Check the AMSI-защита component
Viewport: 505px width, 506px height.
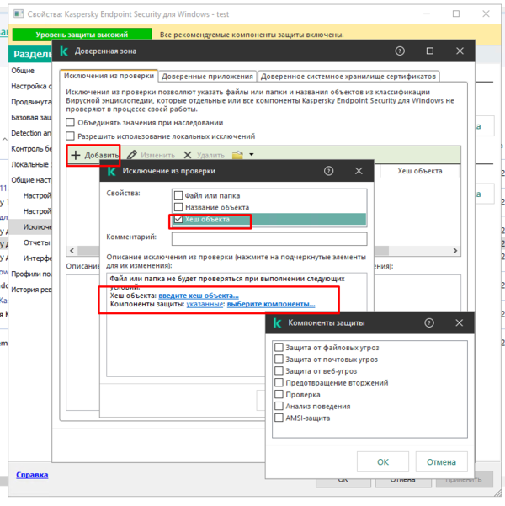[279, 418]
